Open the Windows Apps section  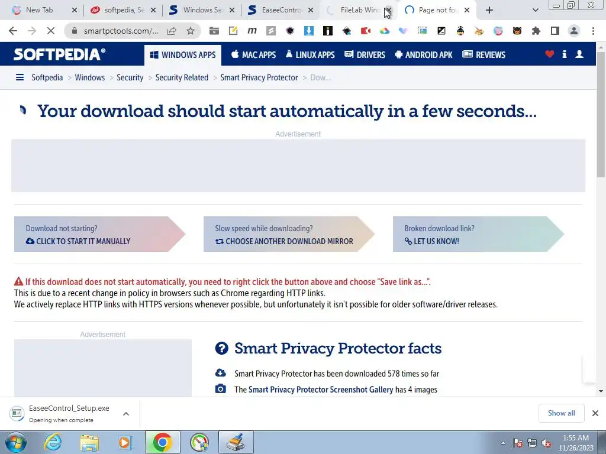(x=183, y=55)
